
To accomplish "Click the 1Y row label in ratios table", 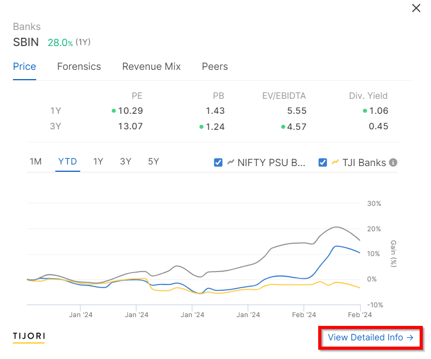I will [x=55, y=111].
